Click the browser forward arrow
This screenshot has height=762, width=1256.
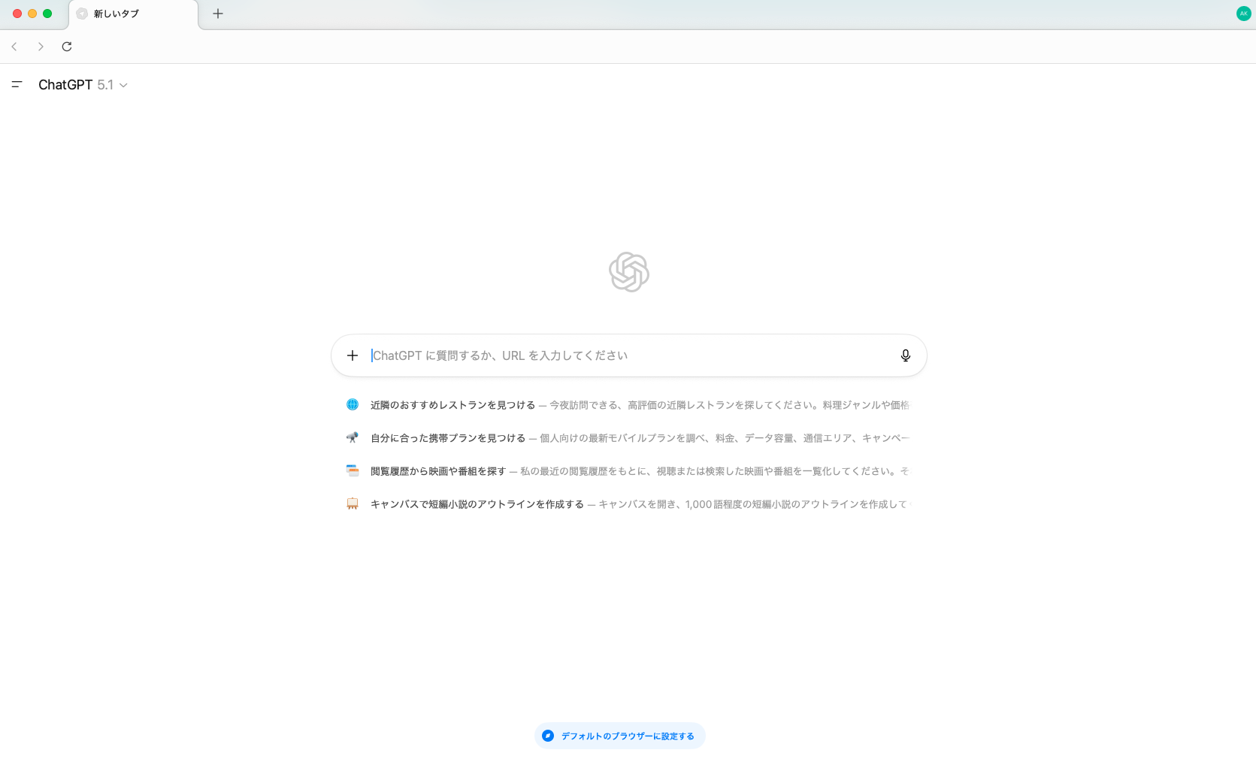pos(41,47)
